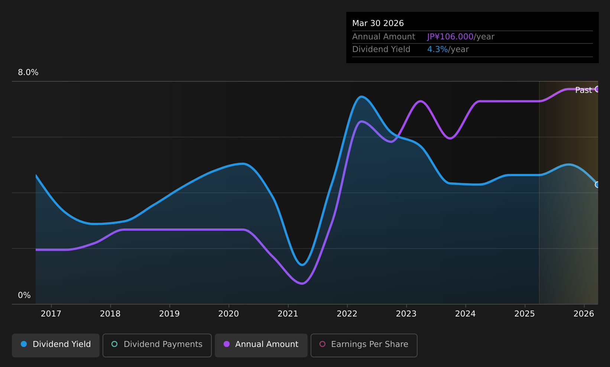Click the 2021 x-axis label

tap(288, 314)
